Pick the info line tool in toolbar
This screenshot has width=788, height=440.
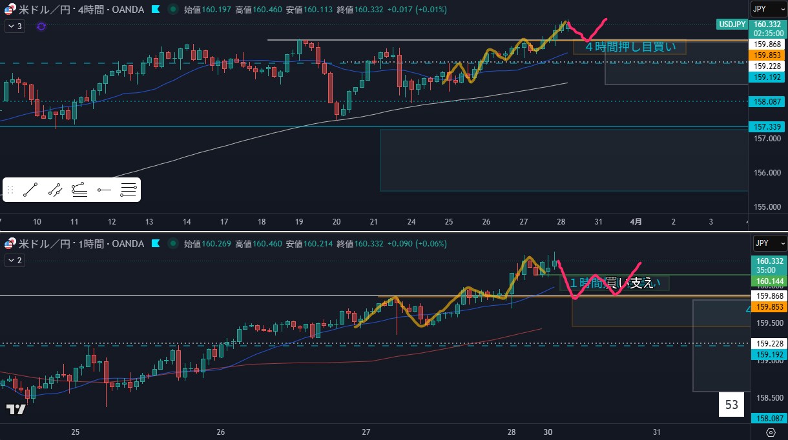point(79,190)
